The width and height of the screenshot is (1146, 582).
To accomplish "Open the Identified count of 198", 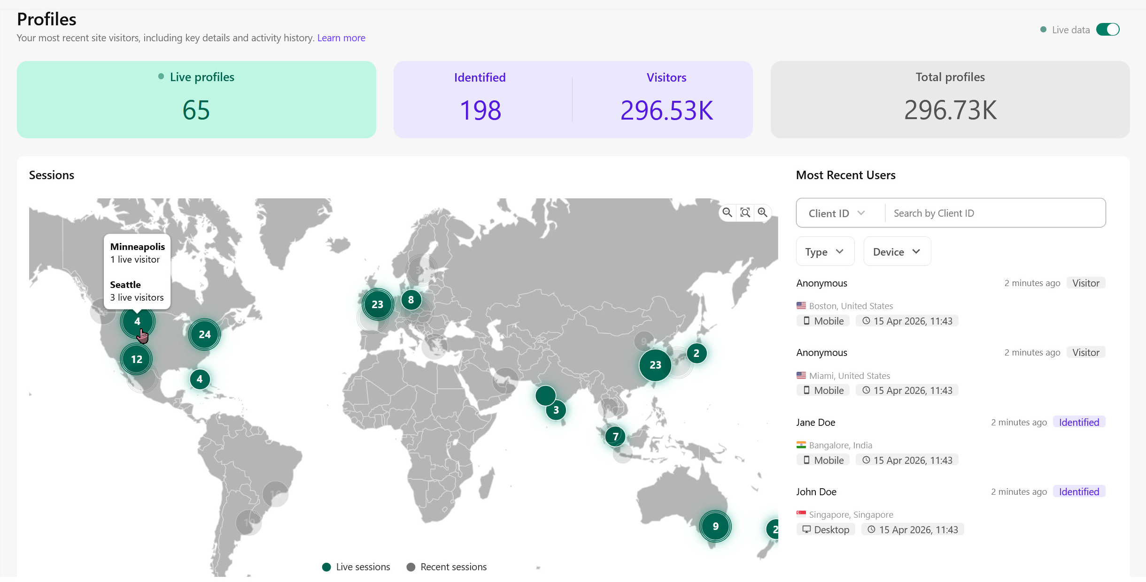I will 480,111.
